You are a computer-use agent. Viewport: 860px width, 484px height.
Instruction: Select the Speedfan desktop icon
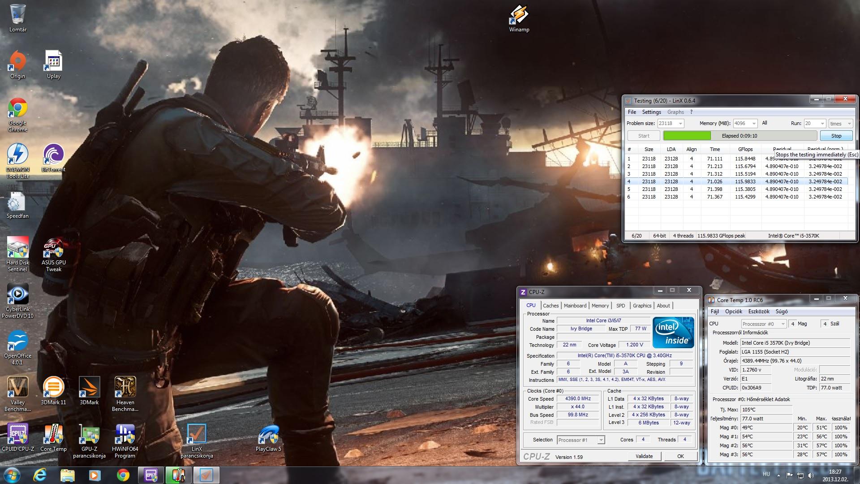pos(18,205)
